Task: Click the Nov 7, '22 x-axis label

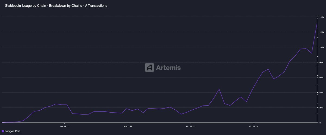Action: pyautogui.click(x=127, y=126)
